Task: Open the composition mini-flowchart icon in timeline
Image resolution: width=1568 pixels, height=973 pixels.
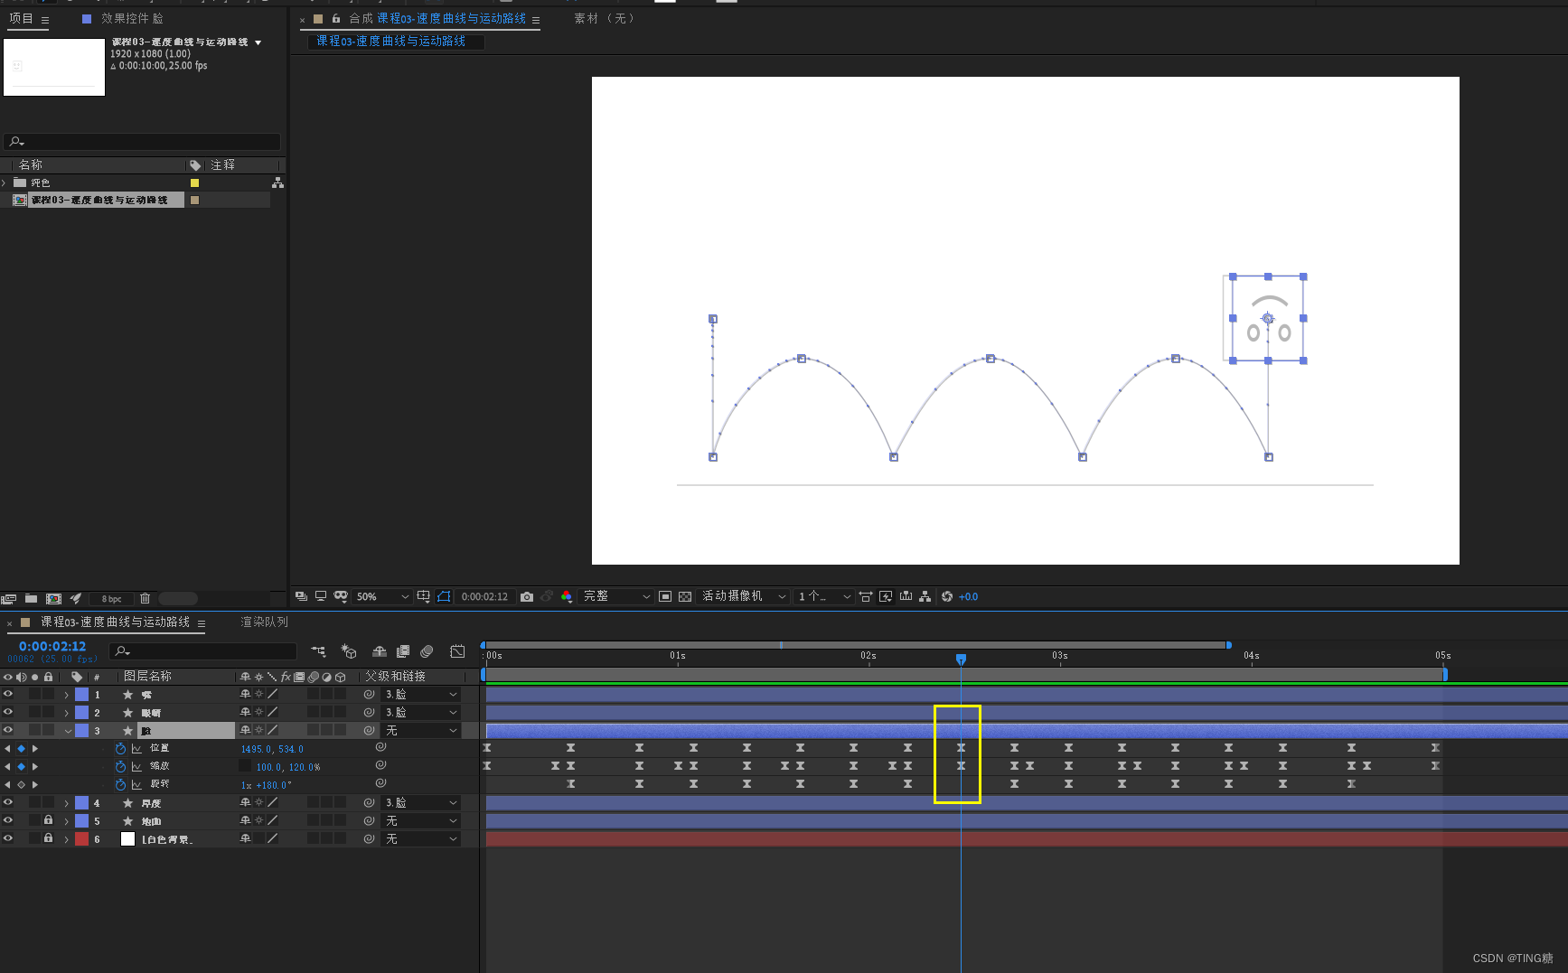Action: 318,651
